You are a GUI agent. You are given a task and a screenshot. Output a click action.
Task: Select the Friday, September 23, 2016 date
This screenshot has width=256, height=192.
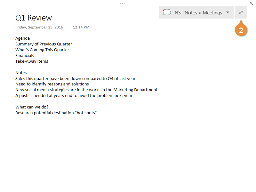coord(39,27)
